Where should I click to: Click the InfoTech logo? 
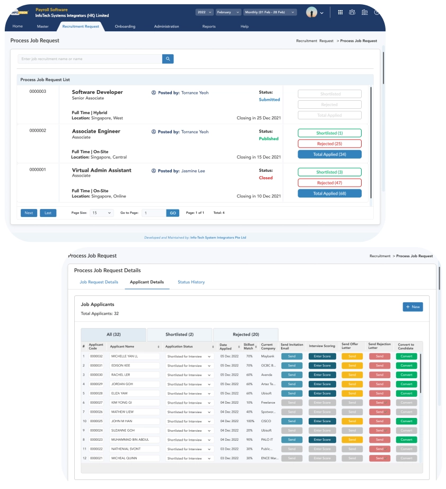pos(19,12)
